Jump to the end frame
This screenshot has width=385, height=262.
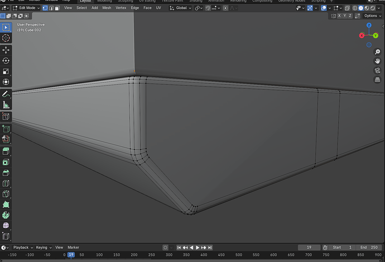(210, 247)
